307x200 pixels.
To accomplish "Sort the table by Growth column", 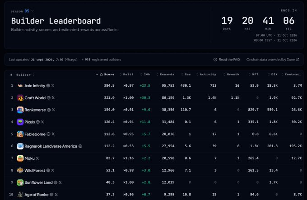I will pos(231,74).
